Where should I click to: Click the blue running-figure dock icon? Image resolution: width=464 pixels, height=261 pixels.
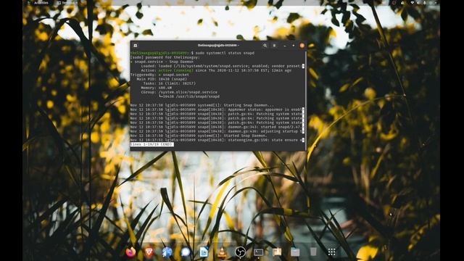tap(167, 252)
